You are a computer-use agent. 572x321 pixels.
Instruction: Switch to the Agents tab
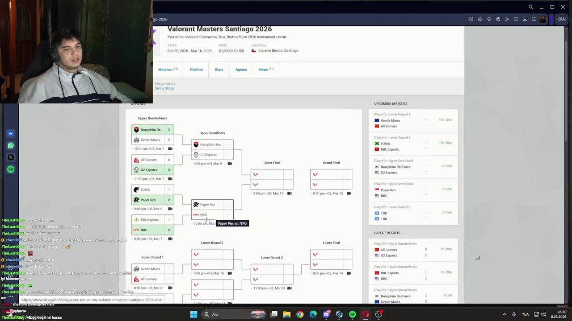[x=241, y=70]
